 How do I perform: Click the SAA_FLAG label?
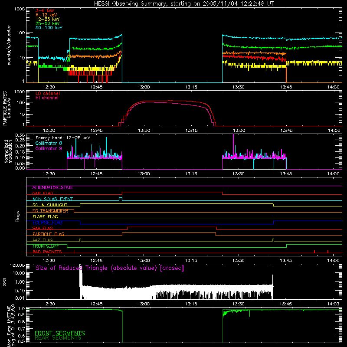point(43,228)
